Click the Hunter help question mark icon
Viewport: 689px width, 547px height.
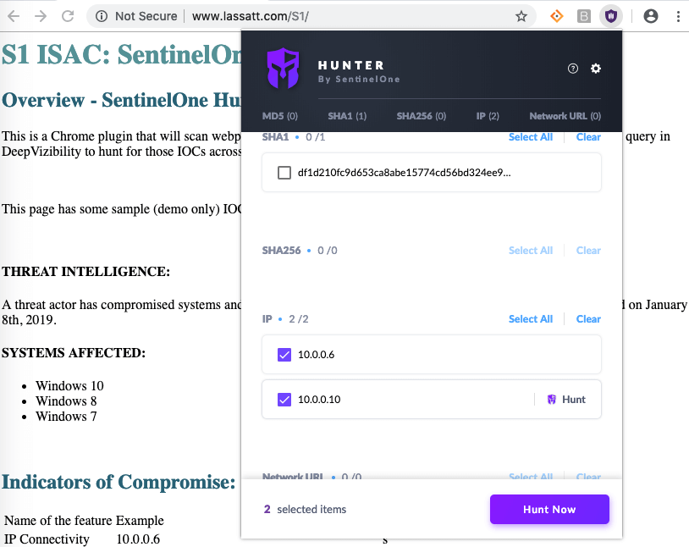click(x=573, y=69)
